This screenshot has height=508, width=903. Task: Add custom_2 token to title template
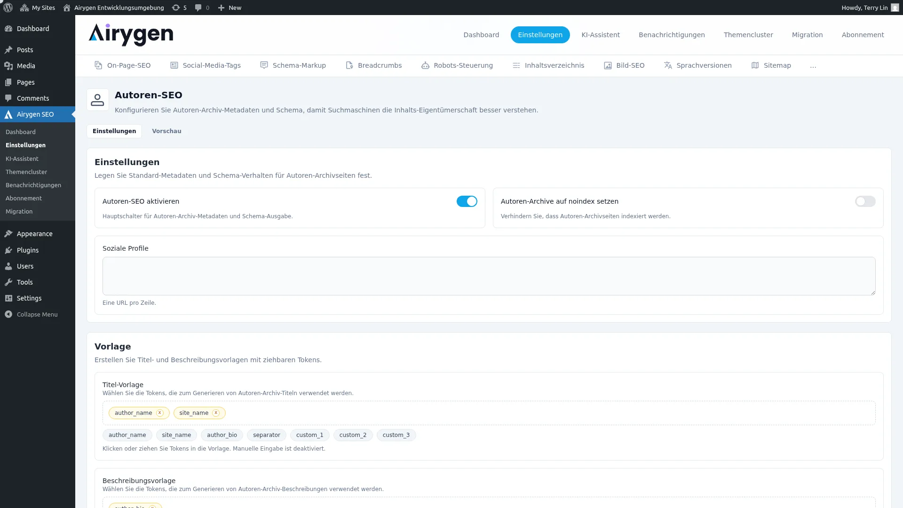[x=353, y=435]
